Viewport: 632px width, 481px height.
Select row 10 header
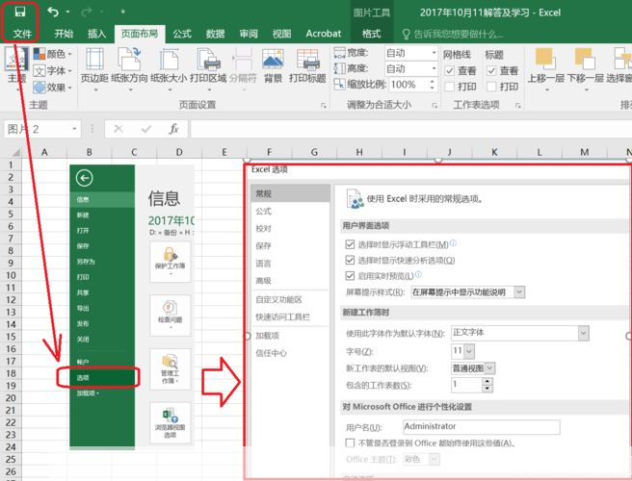(x=11, y=275)
